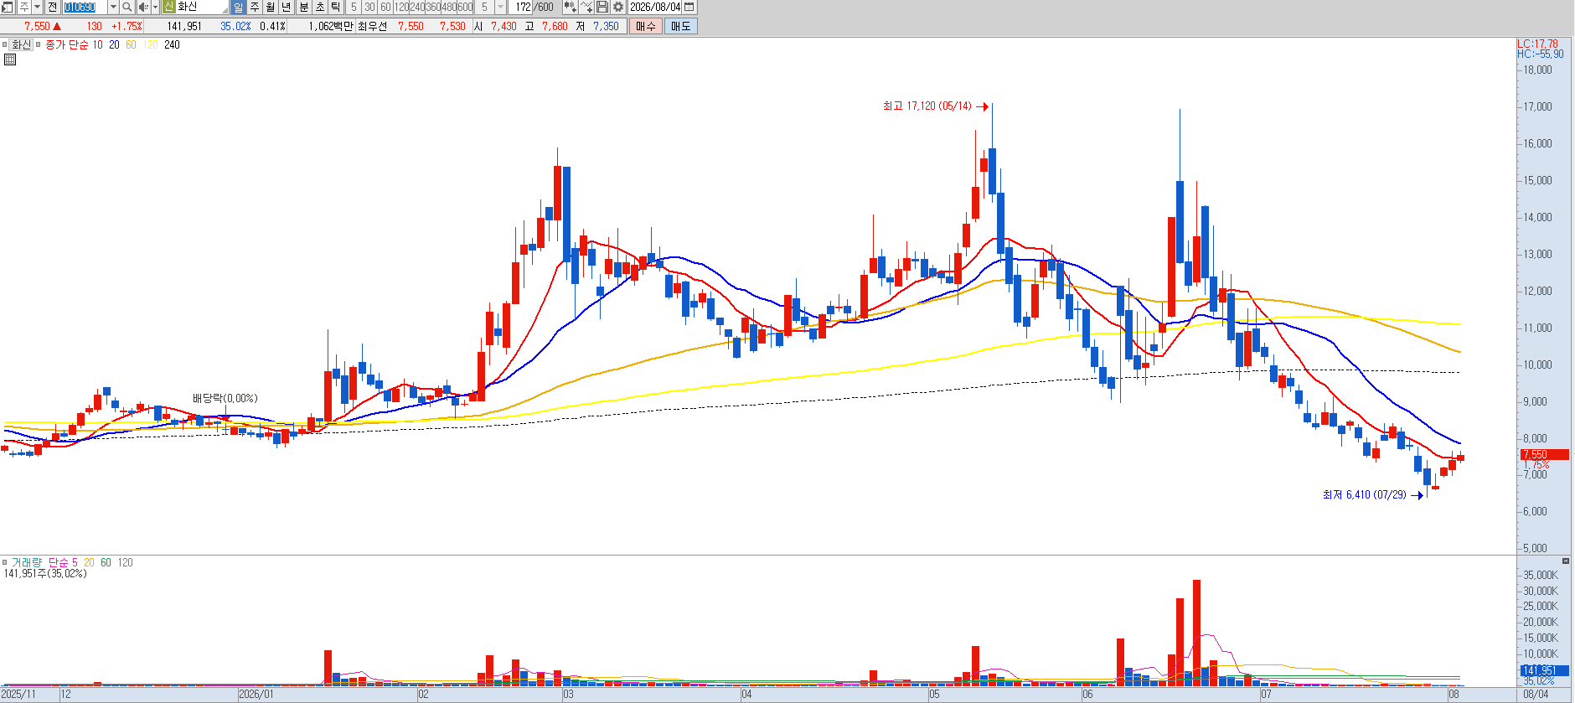Open the data table grid icon

pos(10,59)
